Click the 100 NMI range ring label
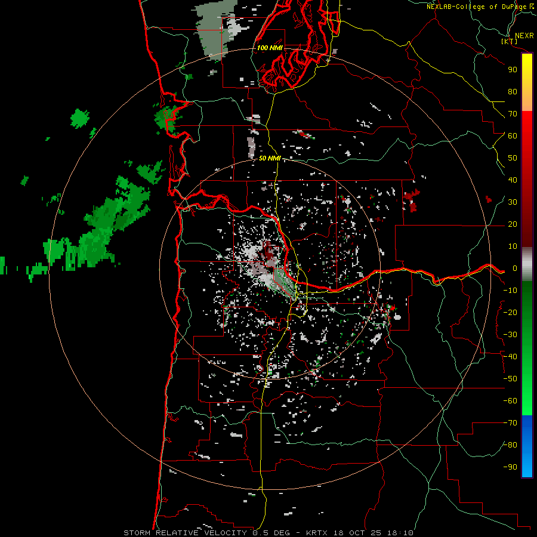 (x=270, y=48)
